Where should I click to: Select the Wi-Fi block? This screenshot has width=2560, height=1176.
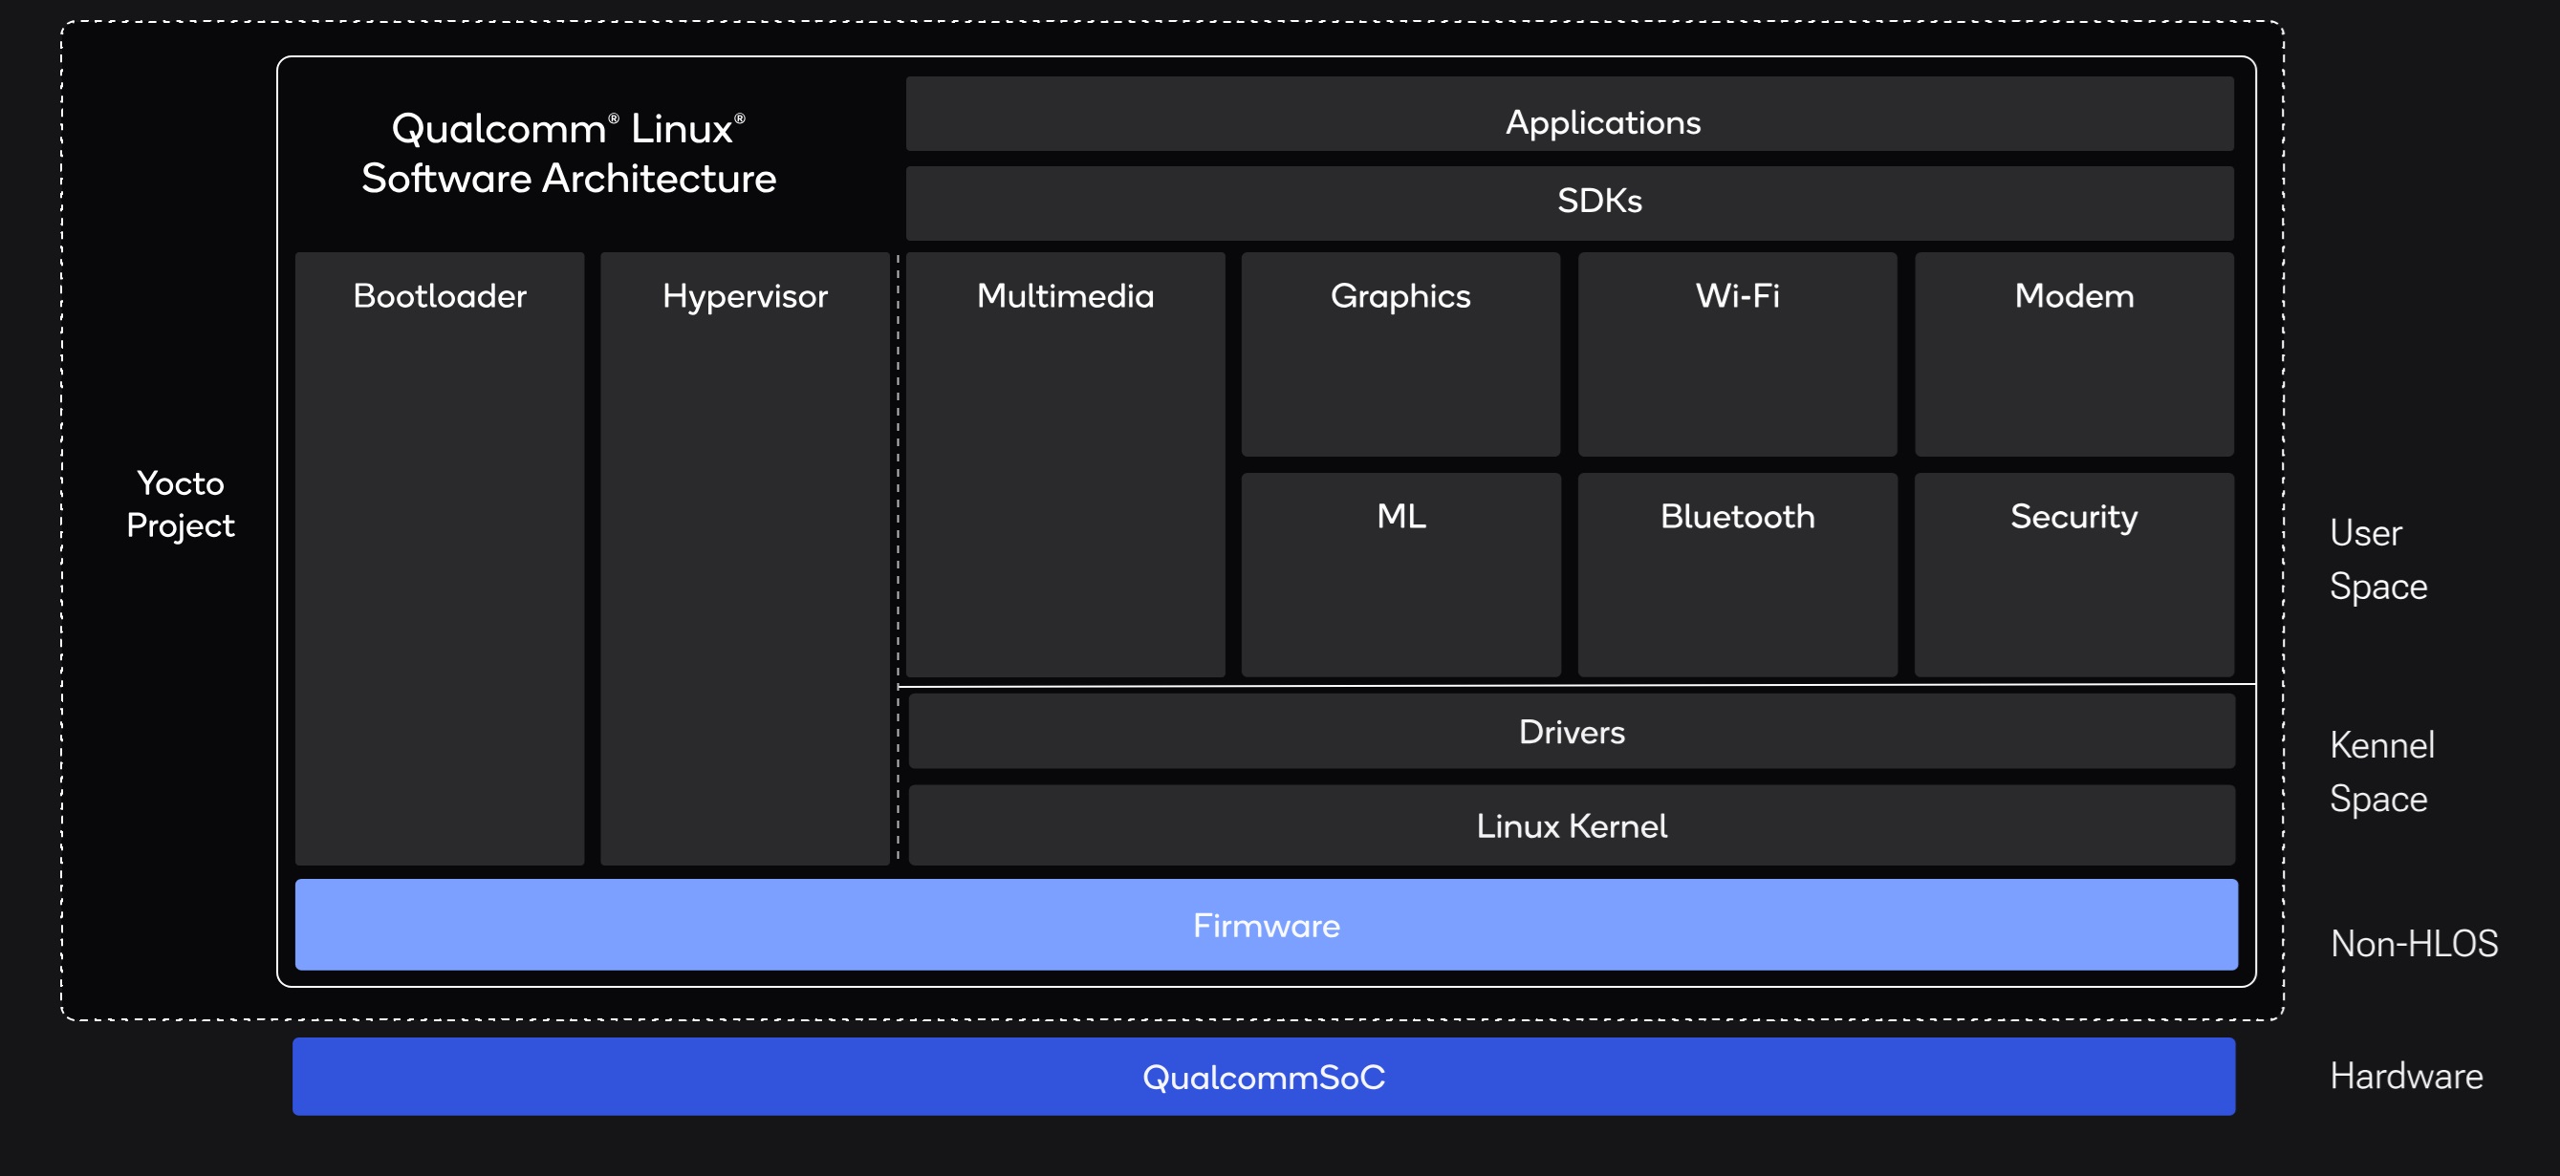(1736, 353)
